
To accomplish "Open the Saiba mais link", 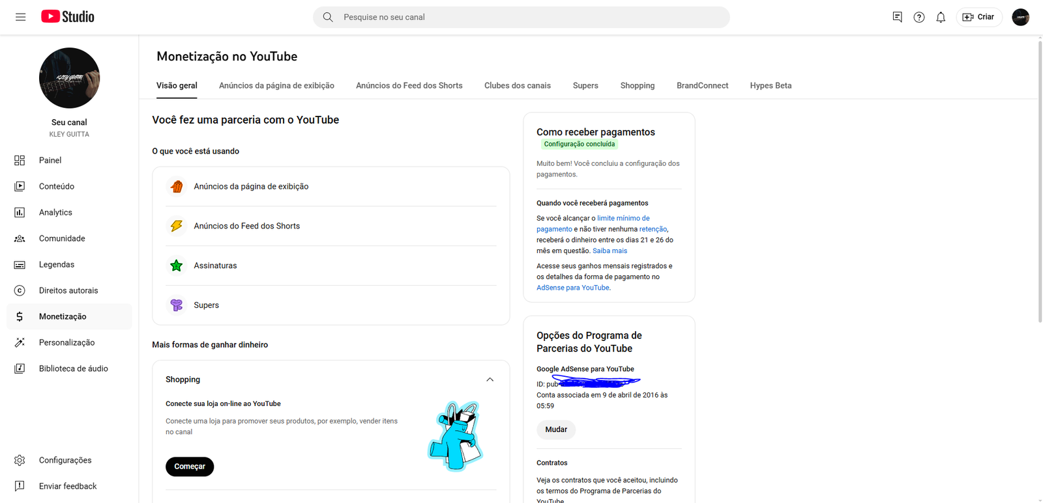I will click(610, 251).
